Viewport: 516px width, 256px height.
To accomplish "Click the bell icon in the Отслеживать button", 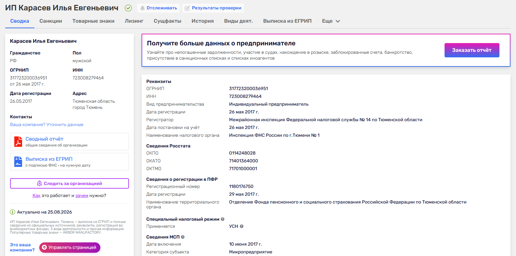I will [142, 8].
